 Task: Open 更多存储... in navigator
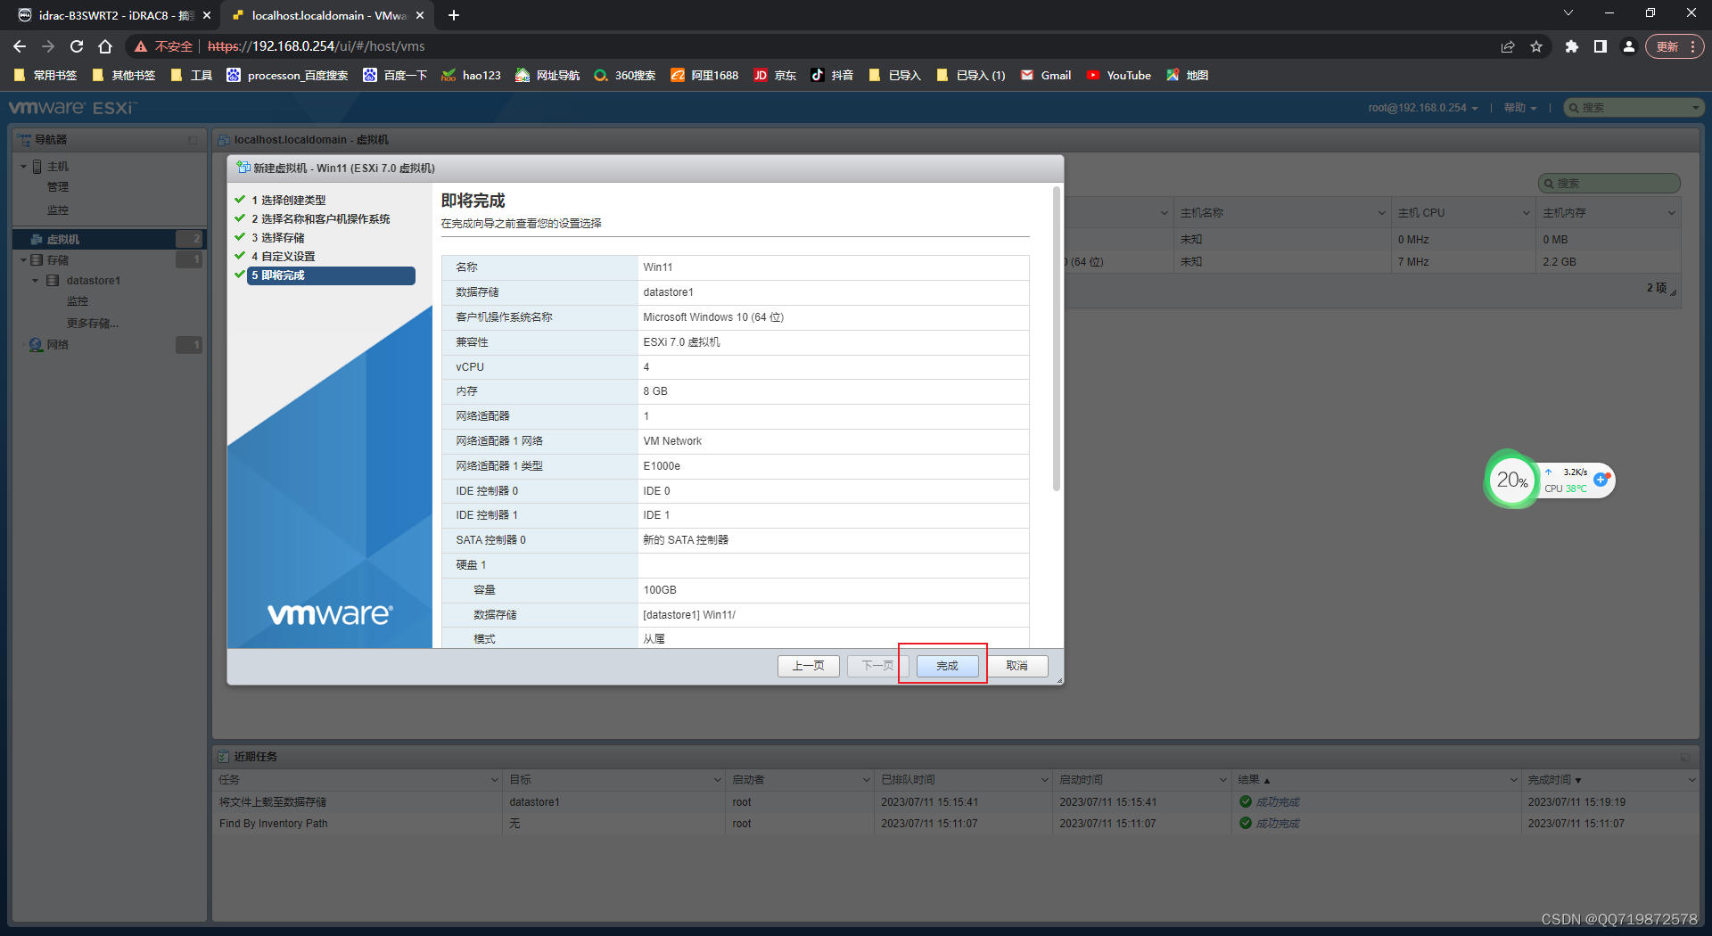click(93, 324)
